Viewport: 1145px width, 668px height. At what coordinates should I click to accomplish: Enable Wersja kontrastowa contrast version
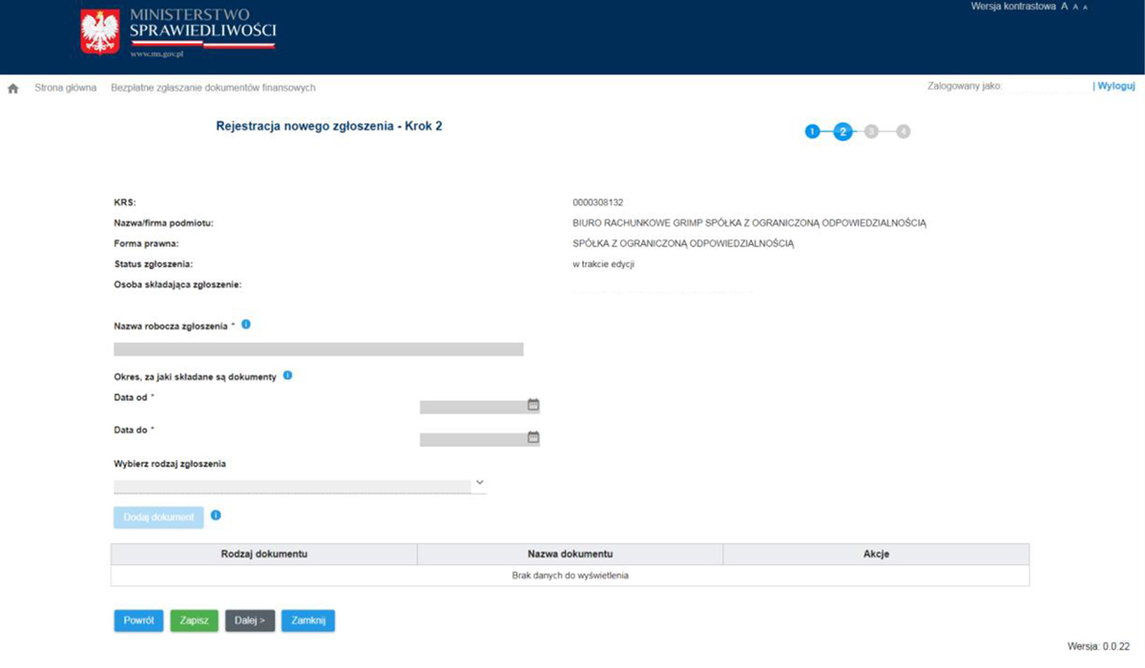[x=1013, y=6]
